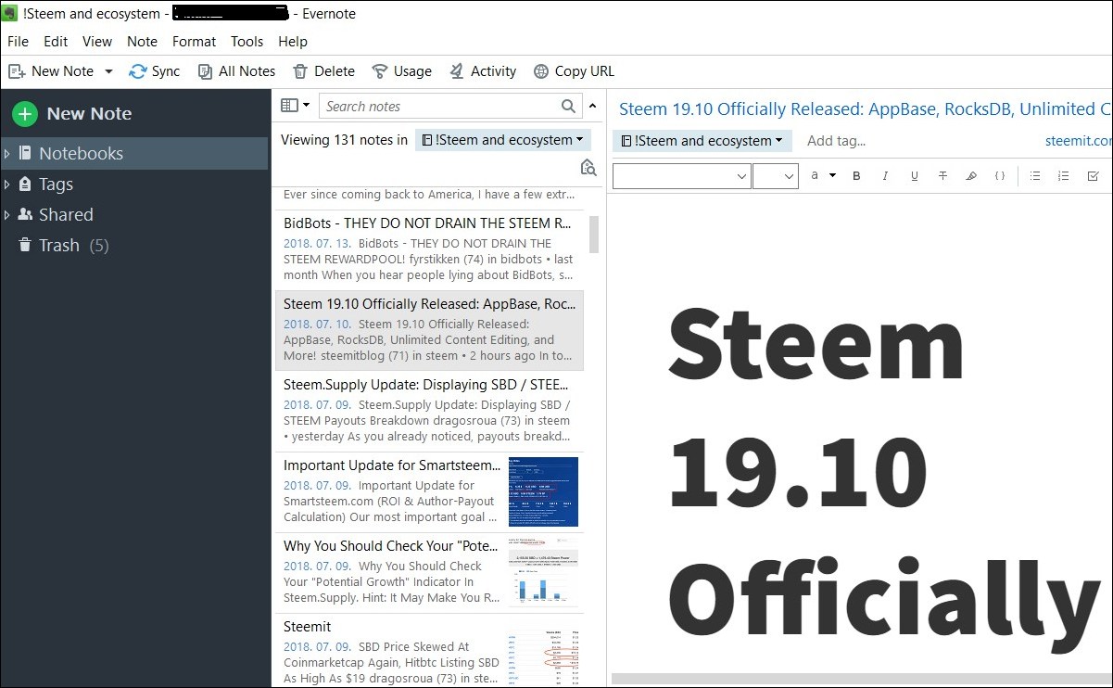Click the New Note toolbar button
Viewport: 1113px width, 688px height.
(51, 71)
